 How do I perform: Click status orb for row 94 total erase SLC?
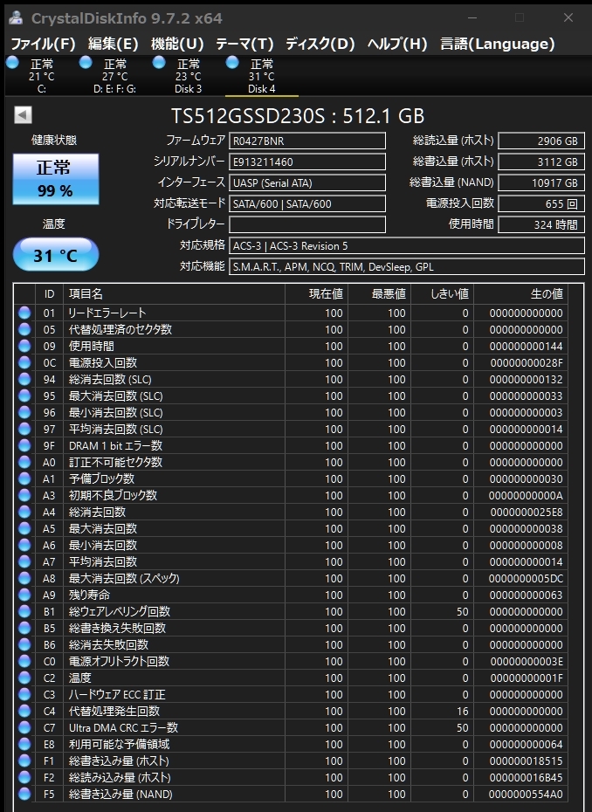click(x=24, y=379)
